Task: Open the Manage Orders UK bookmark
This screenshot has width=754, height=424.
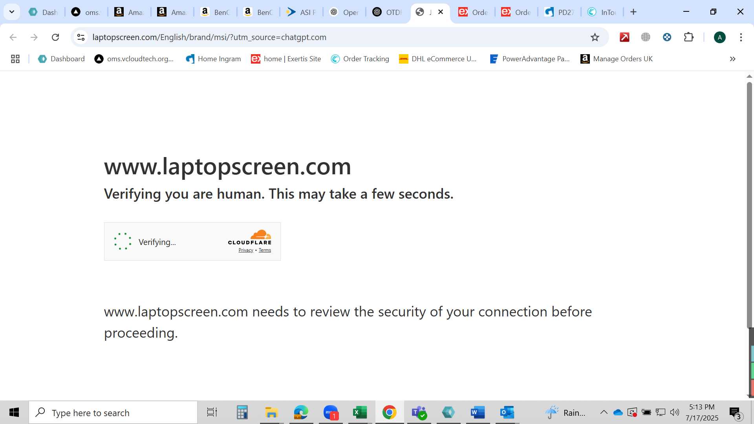Action: (617, 59)
